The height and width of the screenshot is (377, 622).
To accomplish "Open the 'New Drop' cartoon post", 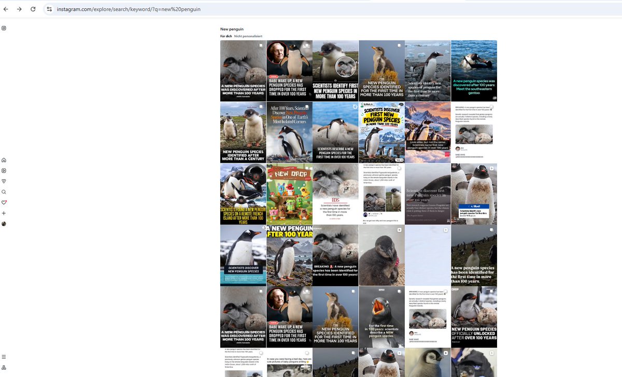I will (x=289, y=194).
